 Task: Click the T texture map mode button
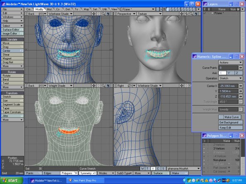[x=147, y=169]
